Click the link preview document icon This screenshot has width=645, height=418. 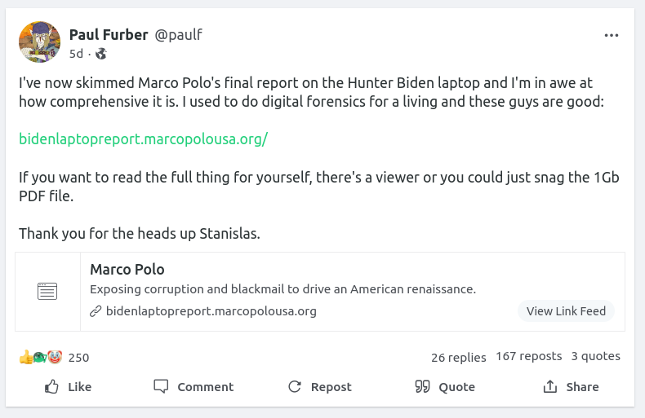pyautogui.click(x=47, y=291)
